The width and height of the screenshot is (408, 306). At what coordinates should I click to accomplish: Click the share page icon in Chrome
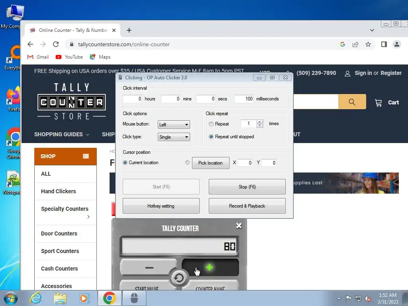(355, 44)
